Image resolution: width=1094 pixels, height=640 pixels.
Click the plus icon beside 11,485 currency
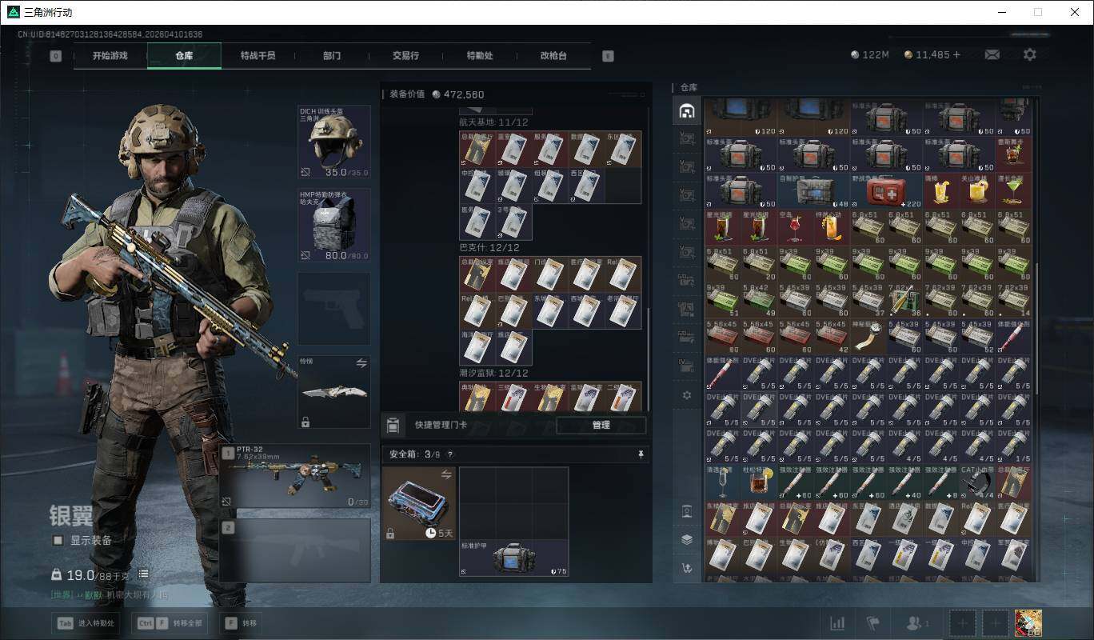coord(956,54)
